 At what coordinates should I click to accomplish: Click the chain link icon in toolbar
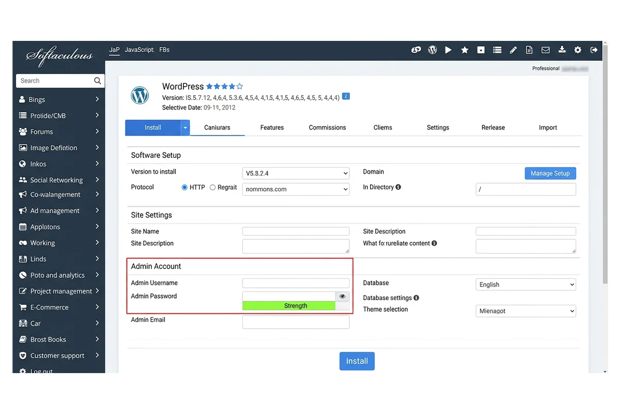point(416,50)
